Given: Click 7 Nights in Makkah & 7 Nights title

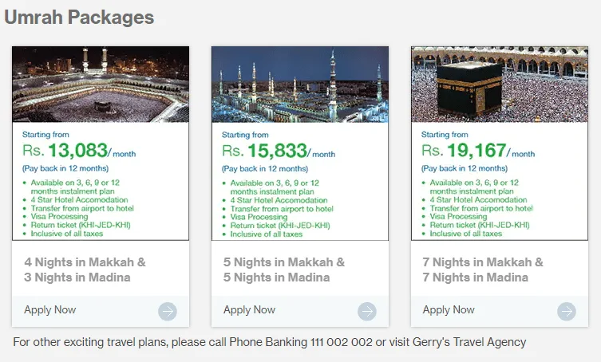Looking at the screenshot, I should [x=483, y=270].
